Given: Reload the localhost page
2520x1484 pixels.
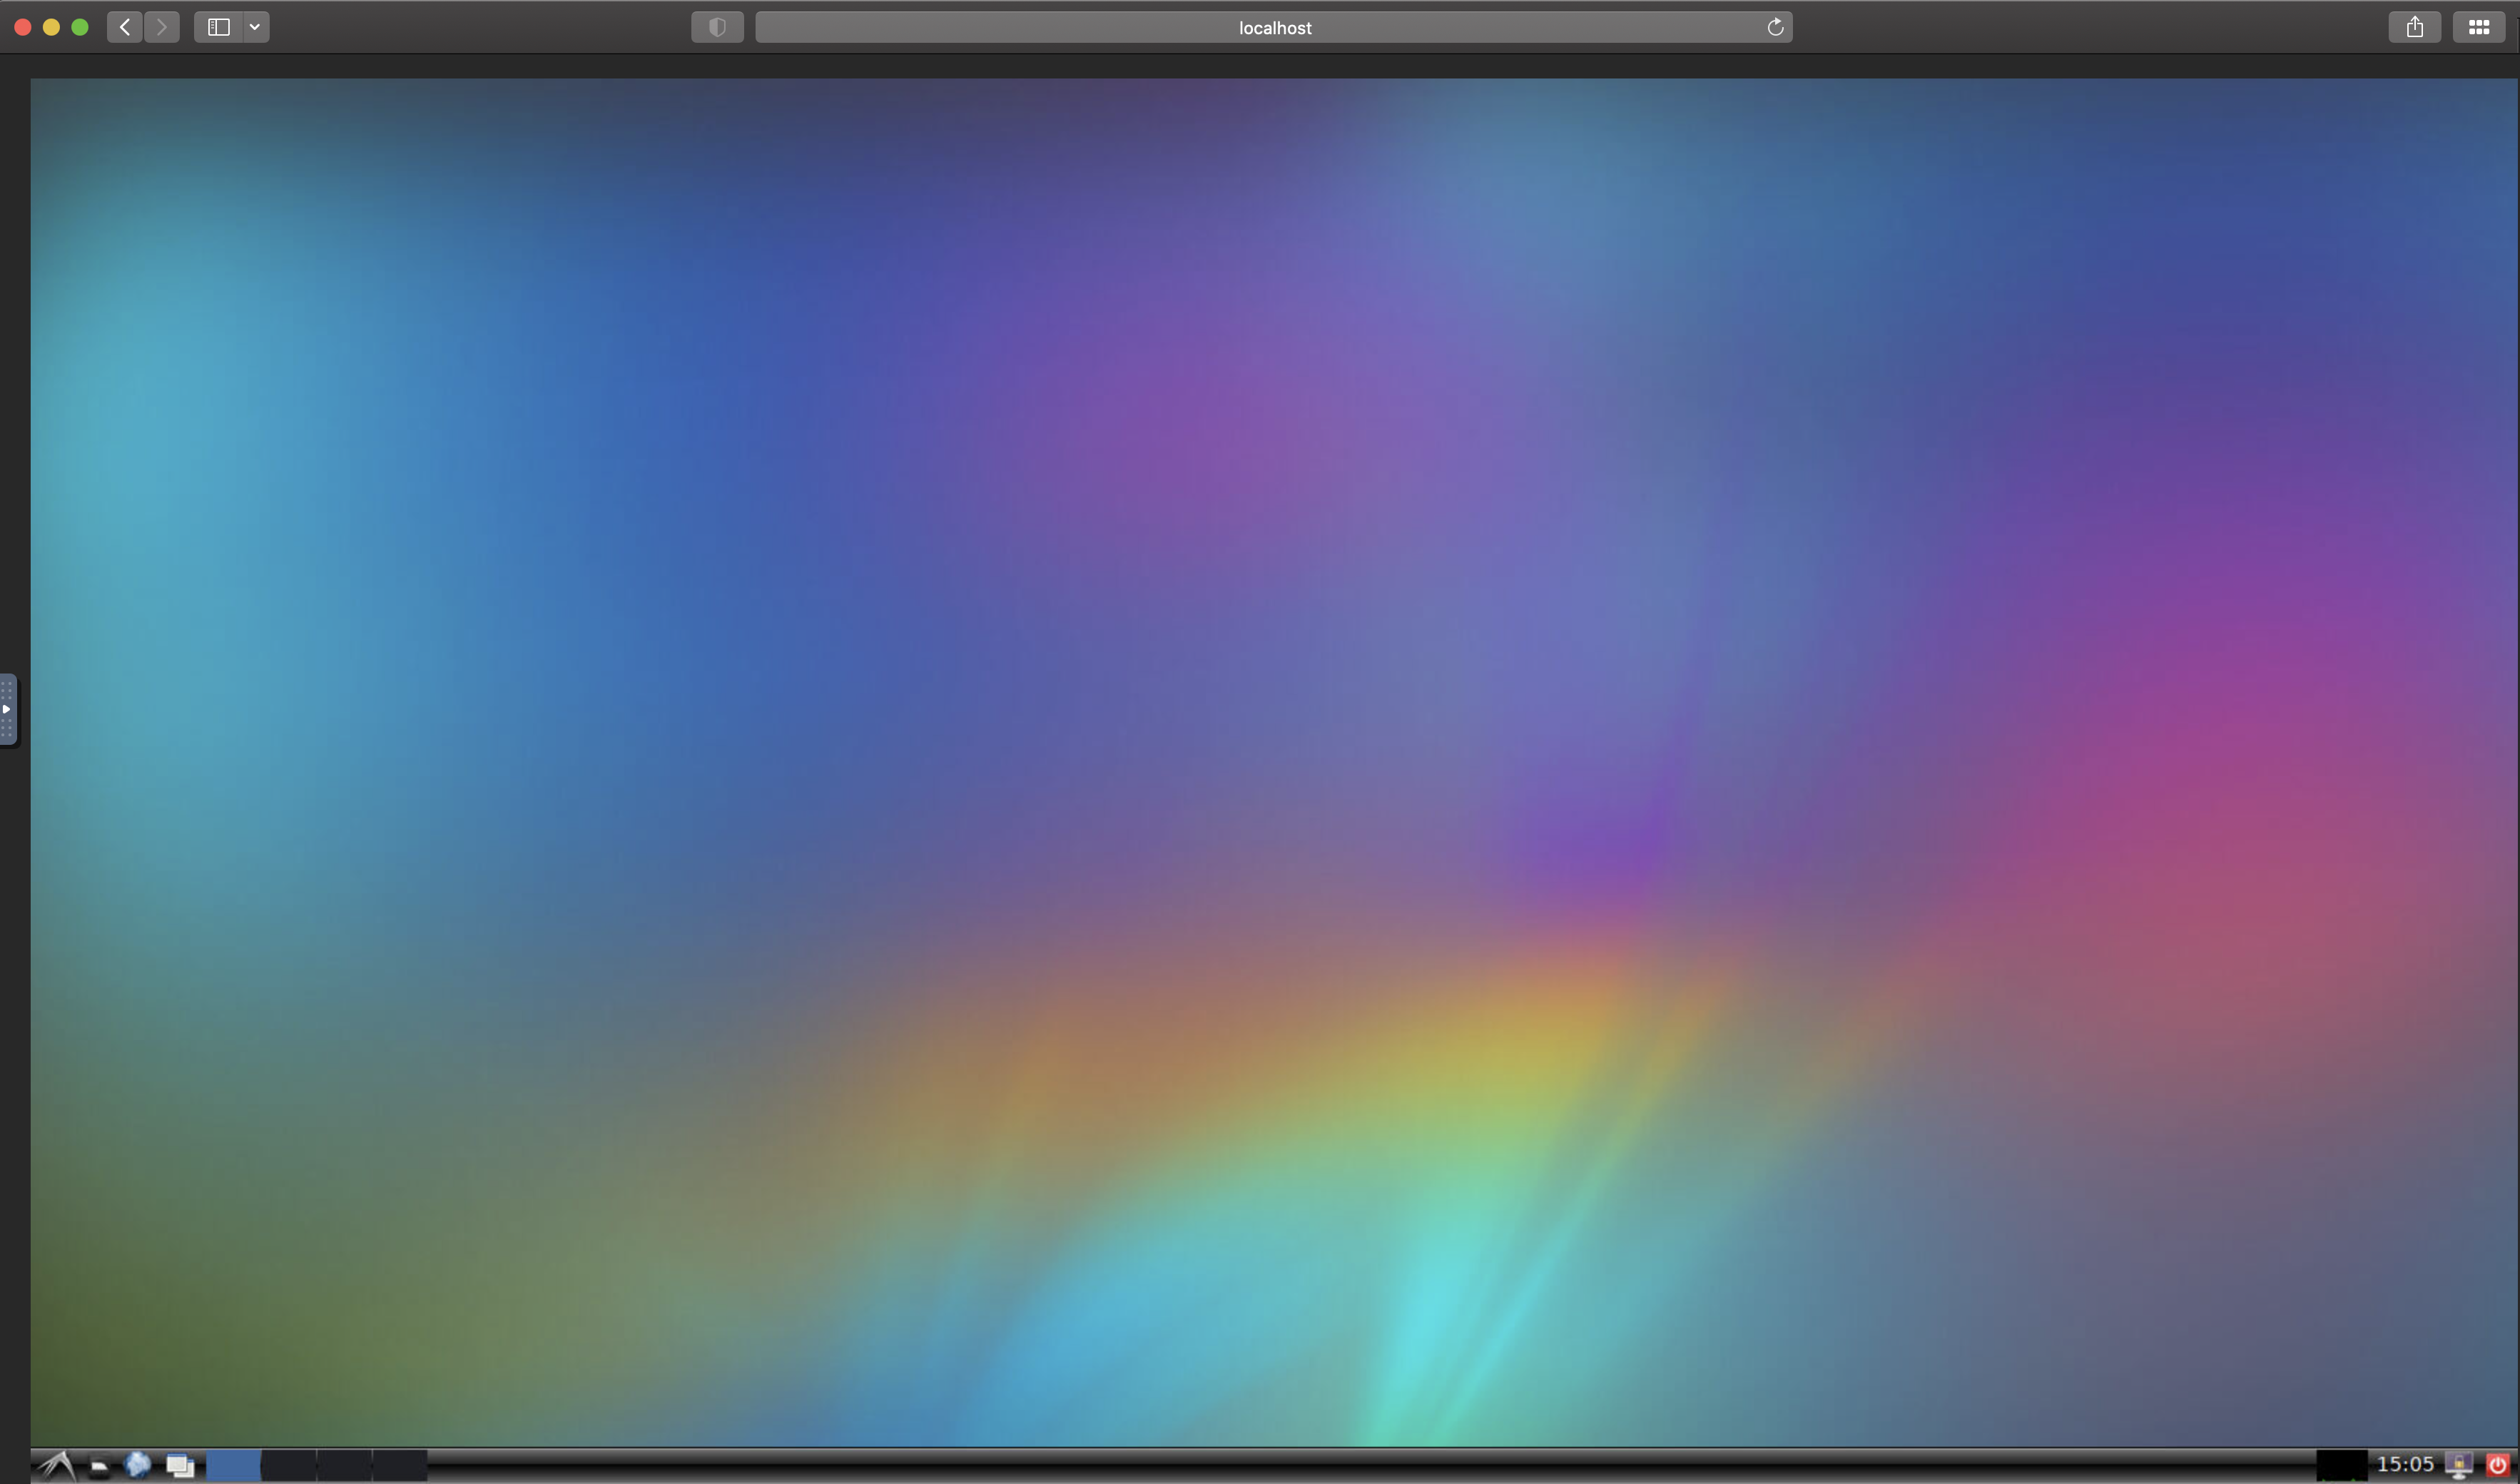Looking at the screenshot, I should [1775, 27].
